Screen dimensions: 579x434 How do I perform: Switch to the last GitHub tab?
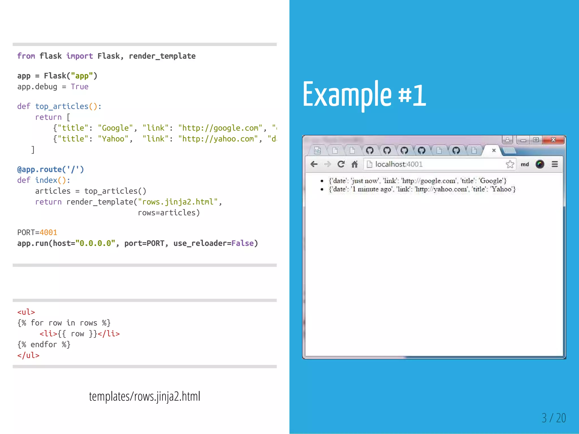click(456, 150)
